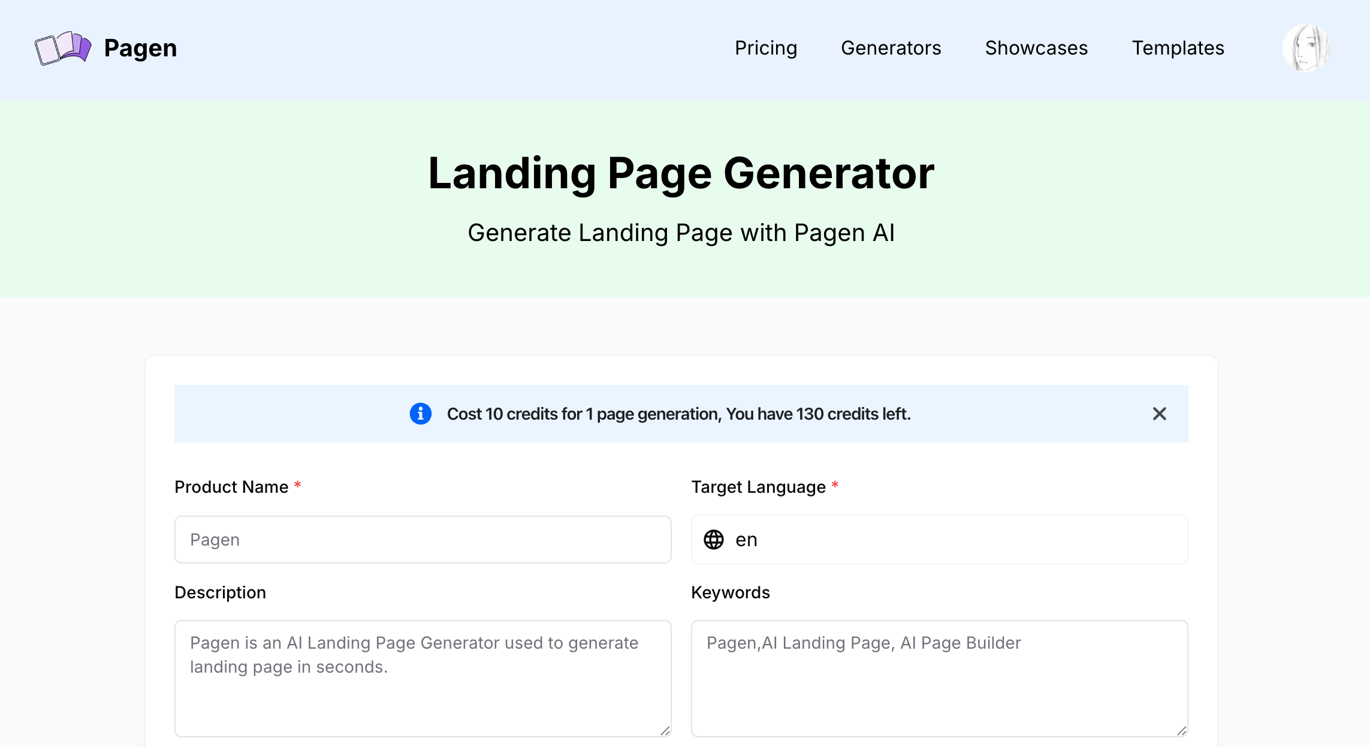
Task: Click the blue info icon in credits banner
Action: point(421,414)
